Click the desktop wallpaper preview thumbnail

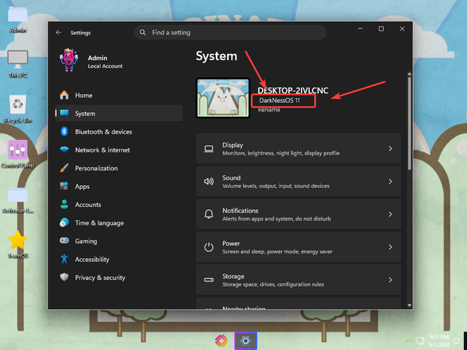223,98
